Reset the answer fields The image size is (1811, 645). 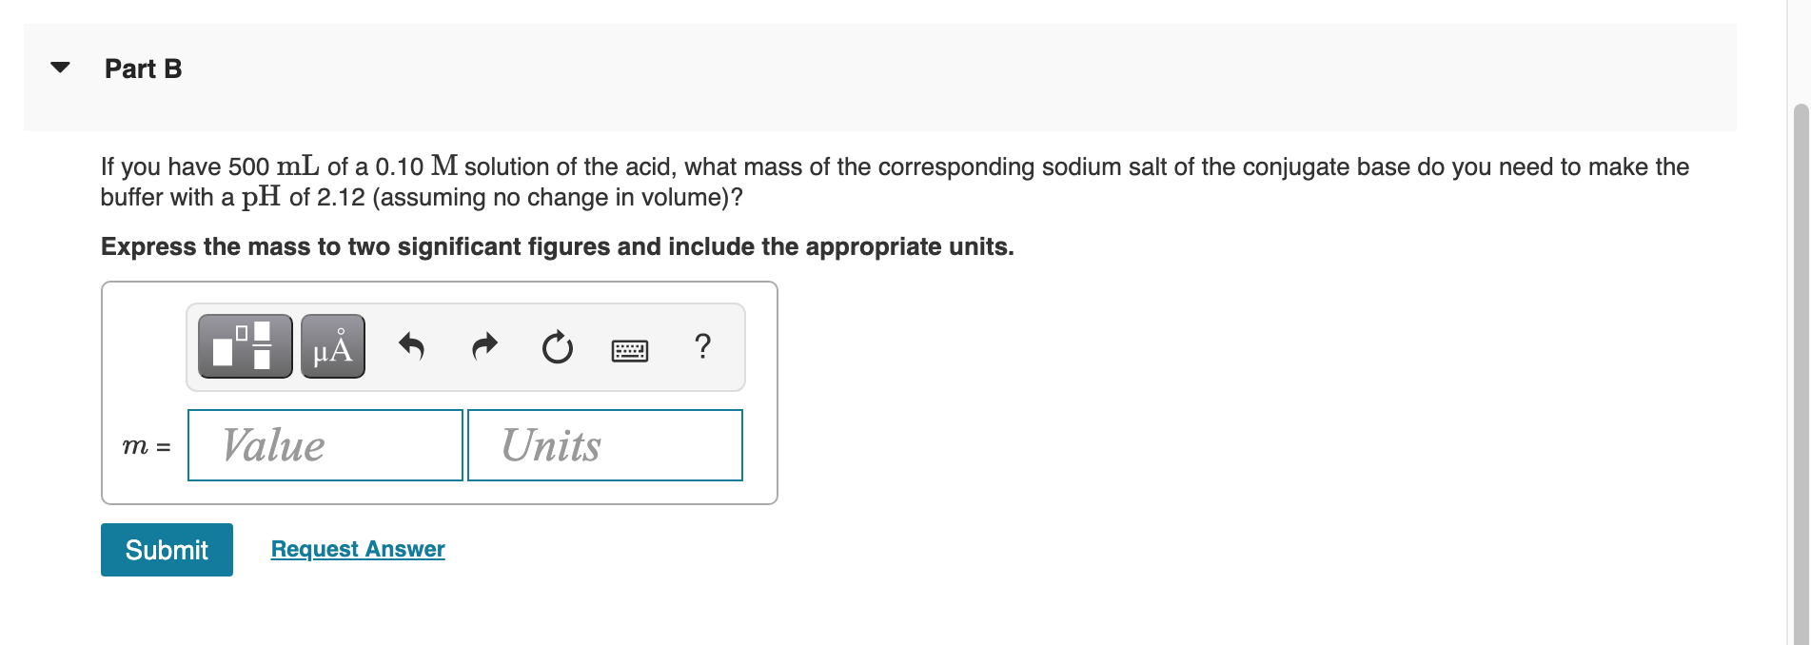pos(557,347)
